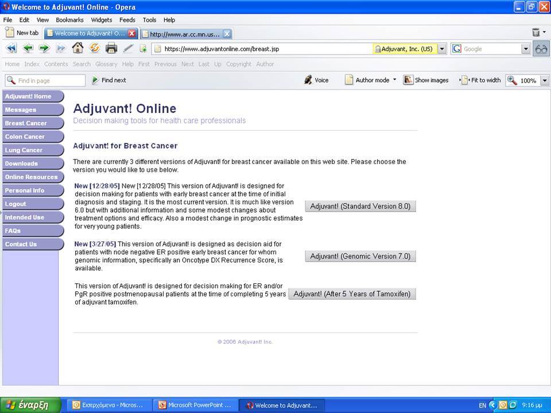
Task: Focus the address bar URL field
Action: click(262, 49)
